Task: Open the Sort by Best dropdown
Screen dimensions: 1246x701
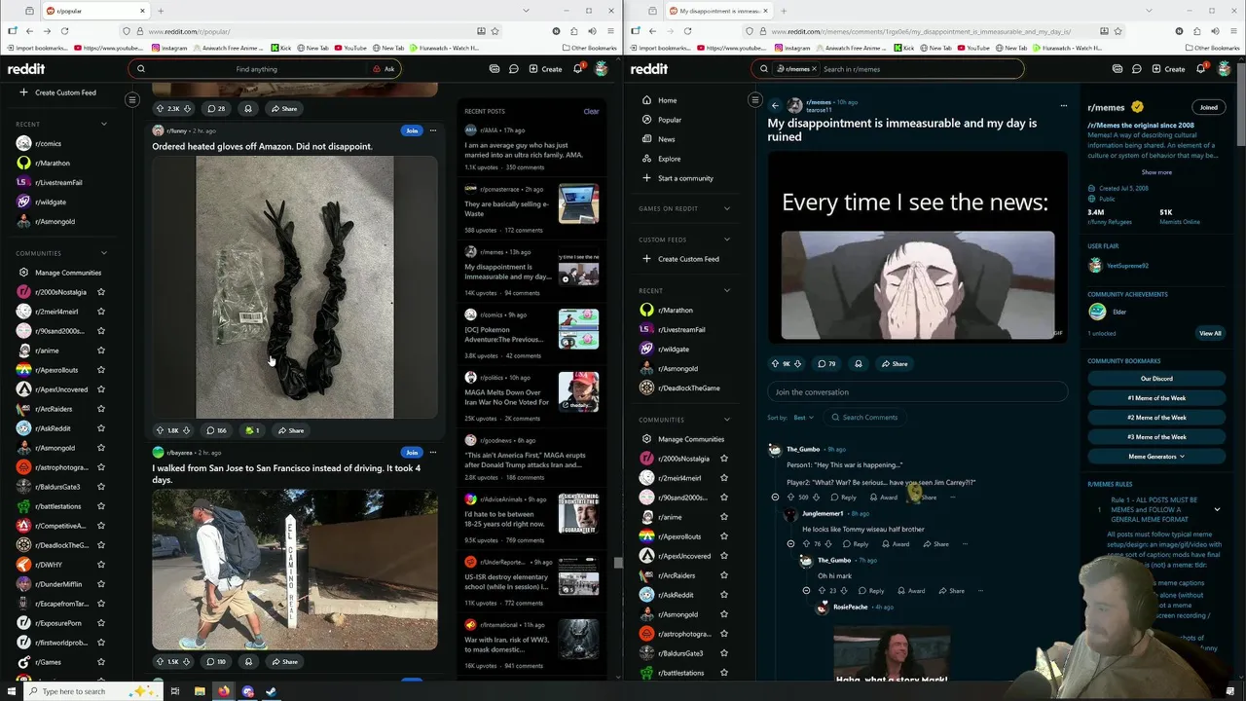Action: [803, 418]
